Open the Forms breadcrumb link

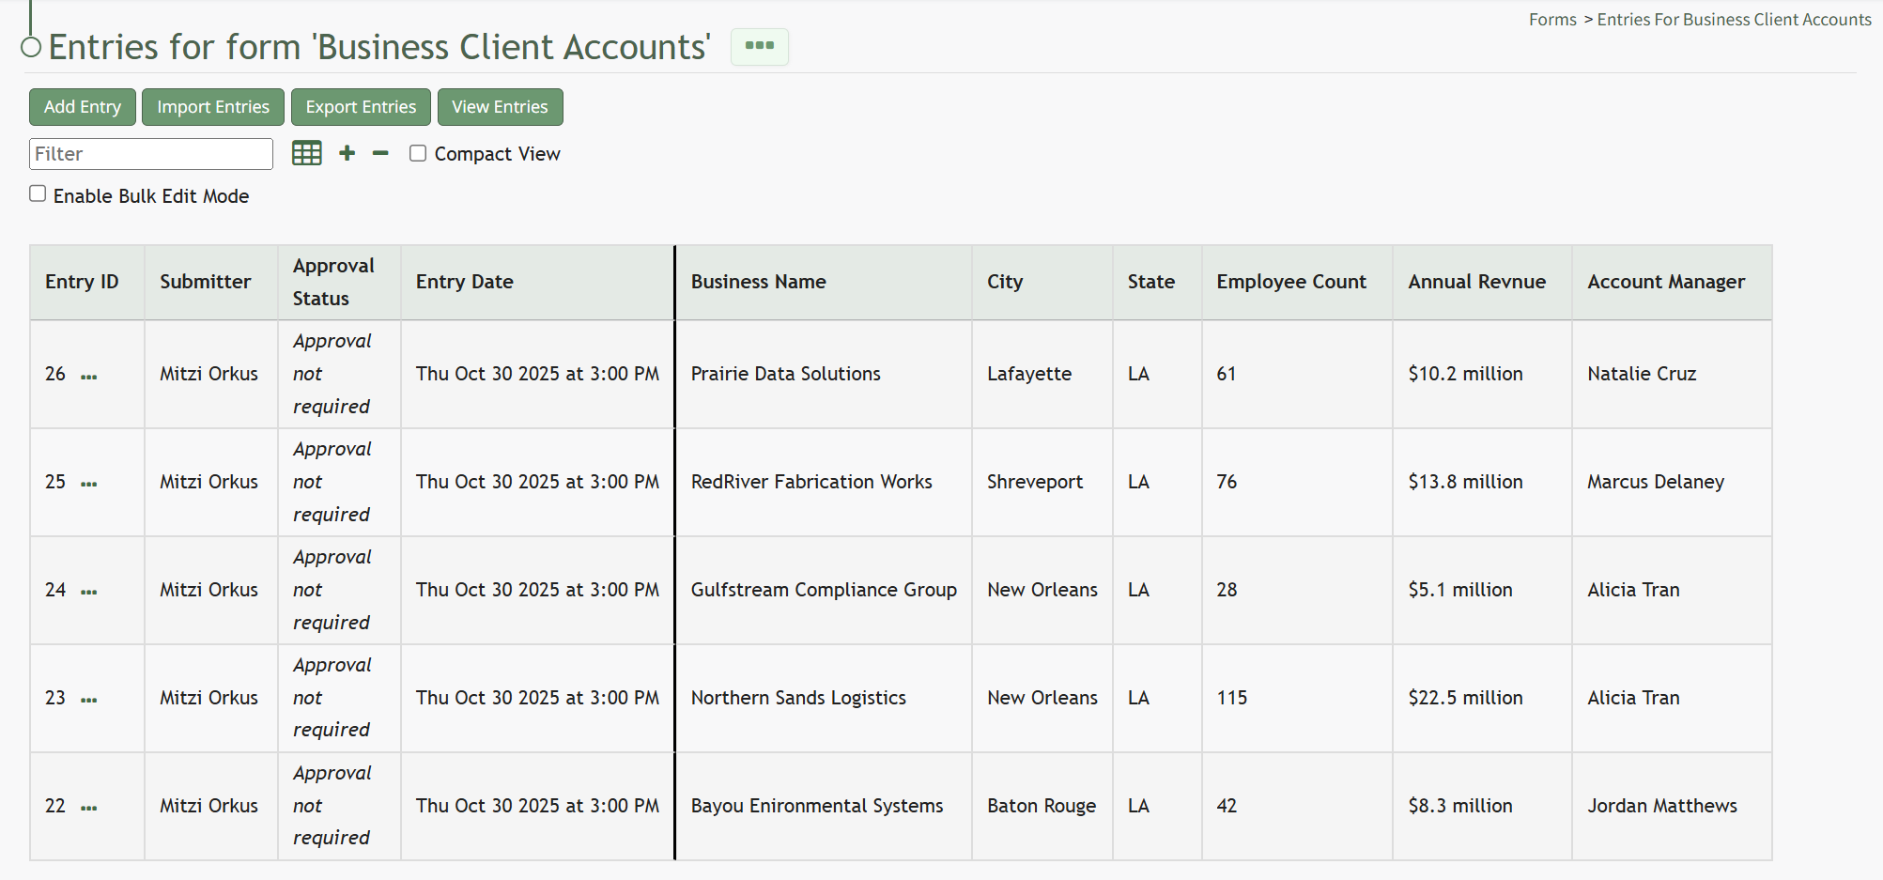[x=1552, y=20]
